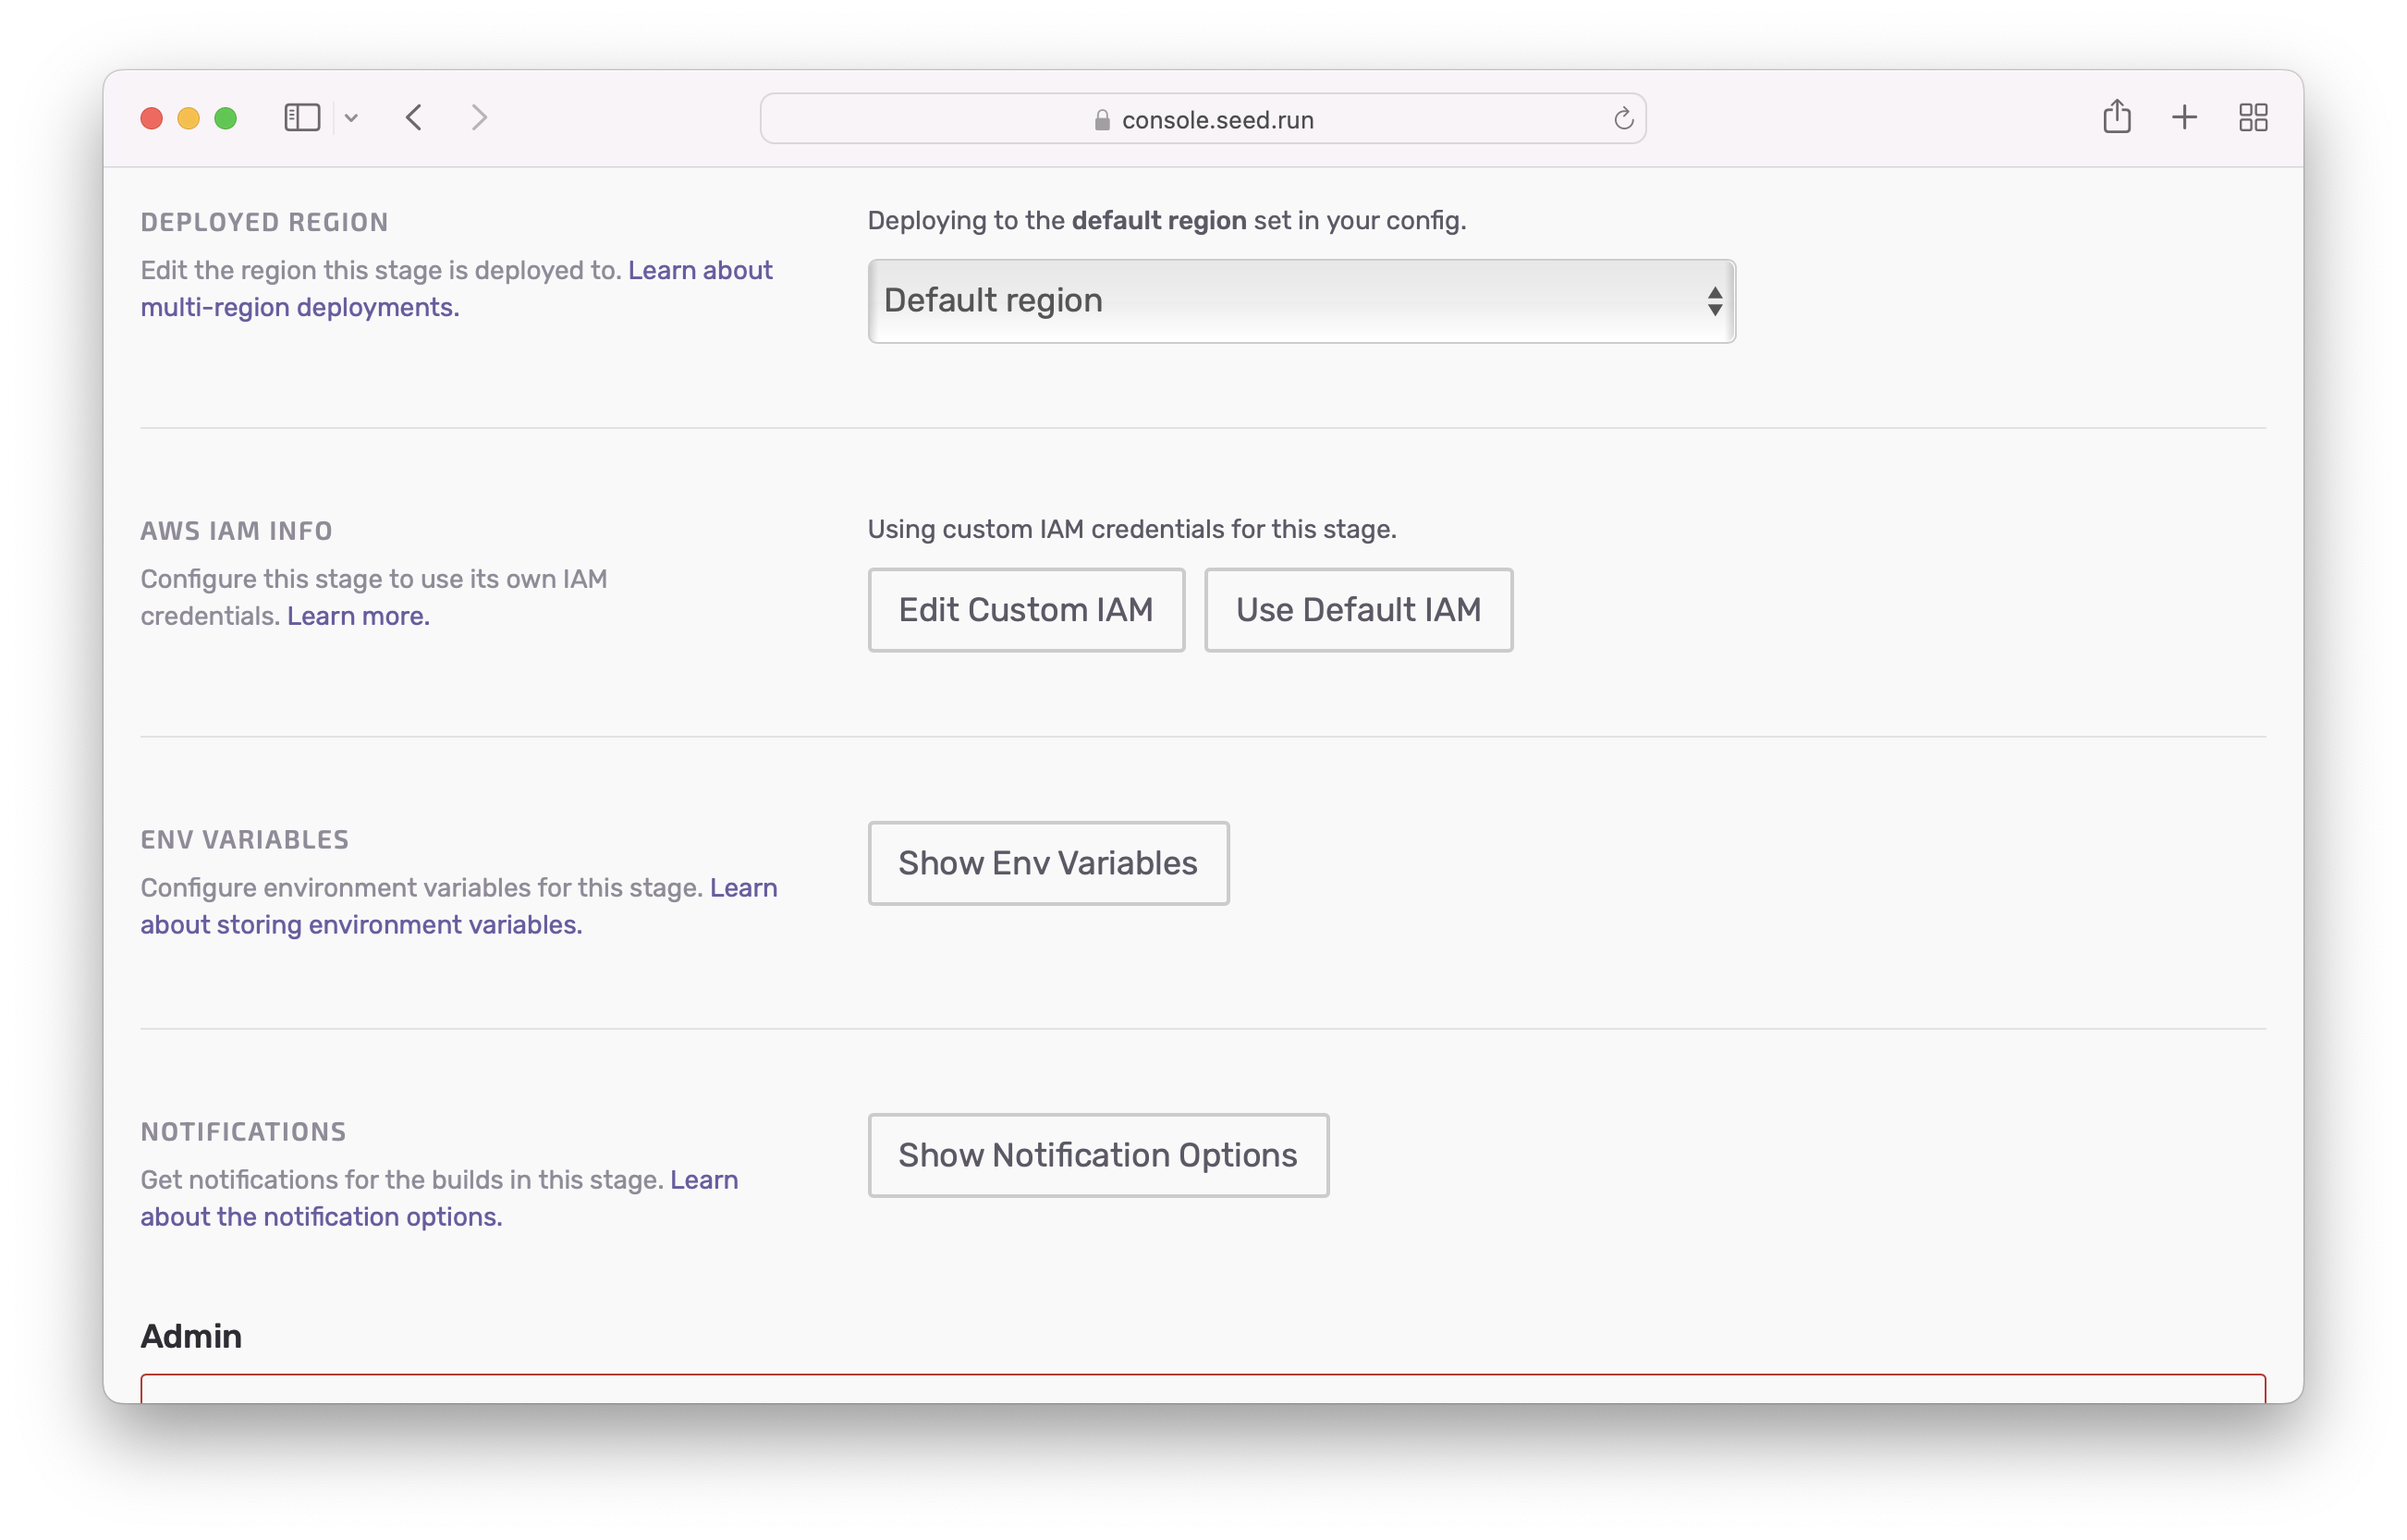Click Show Env Variables button
This screenshot has width=2407, height=1540.
pos(1047,862)
